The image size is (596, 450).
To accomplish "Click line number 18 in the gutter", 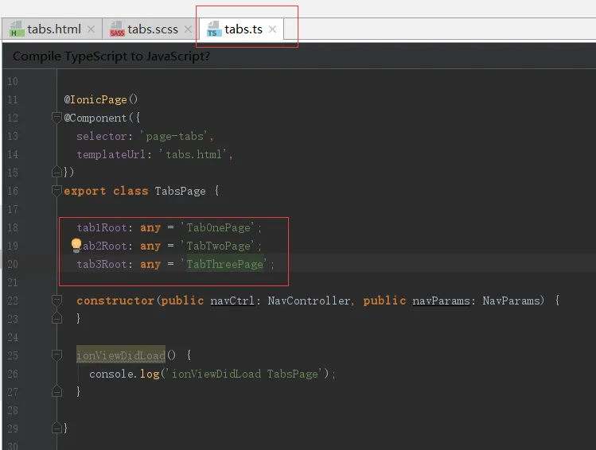I will pyautogui.click(x=13, y=227).
